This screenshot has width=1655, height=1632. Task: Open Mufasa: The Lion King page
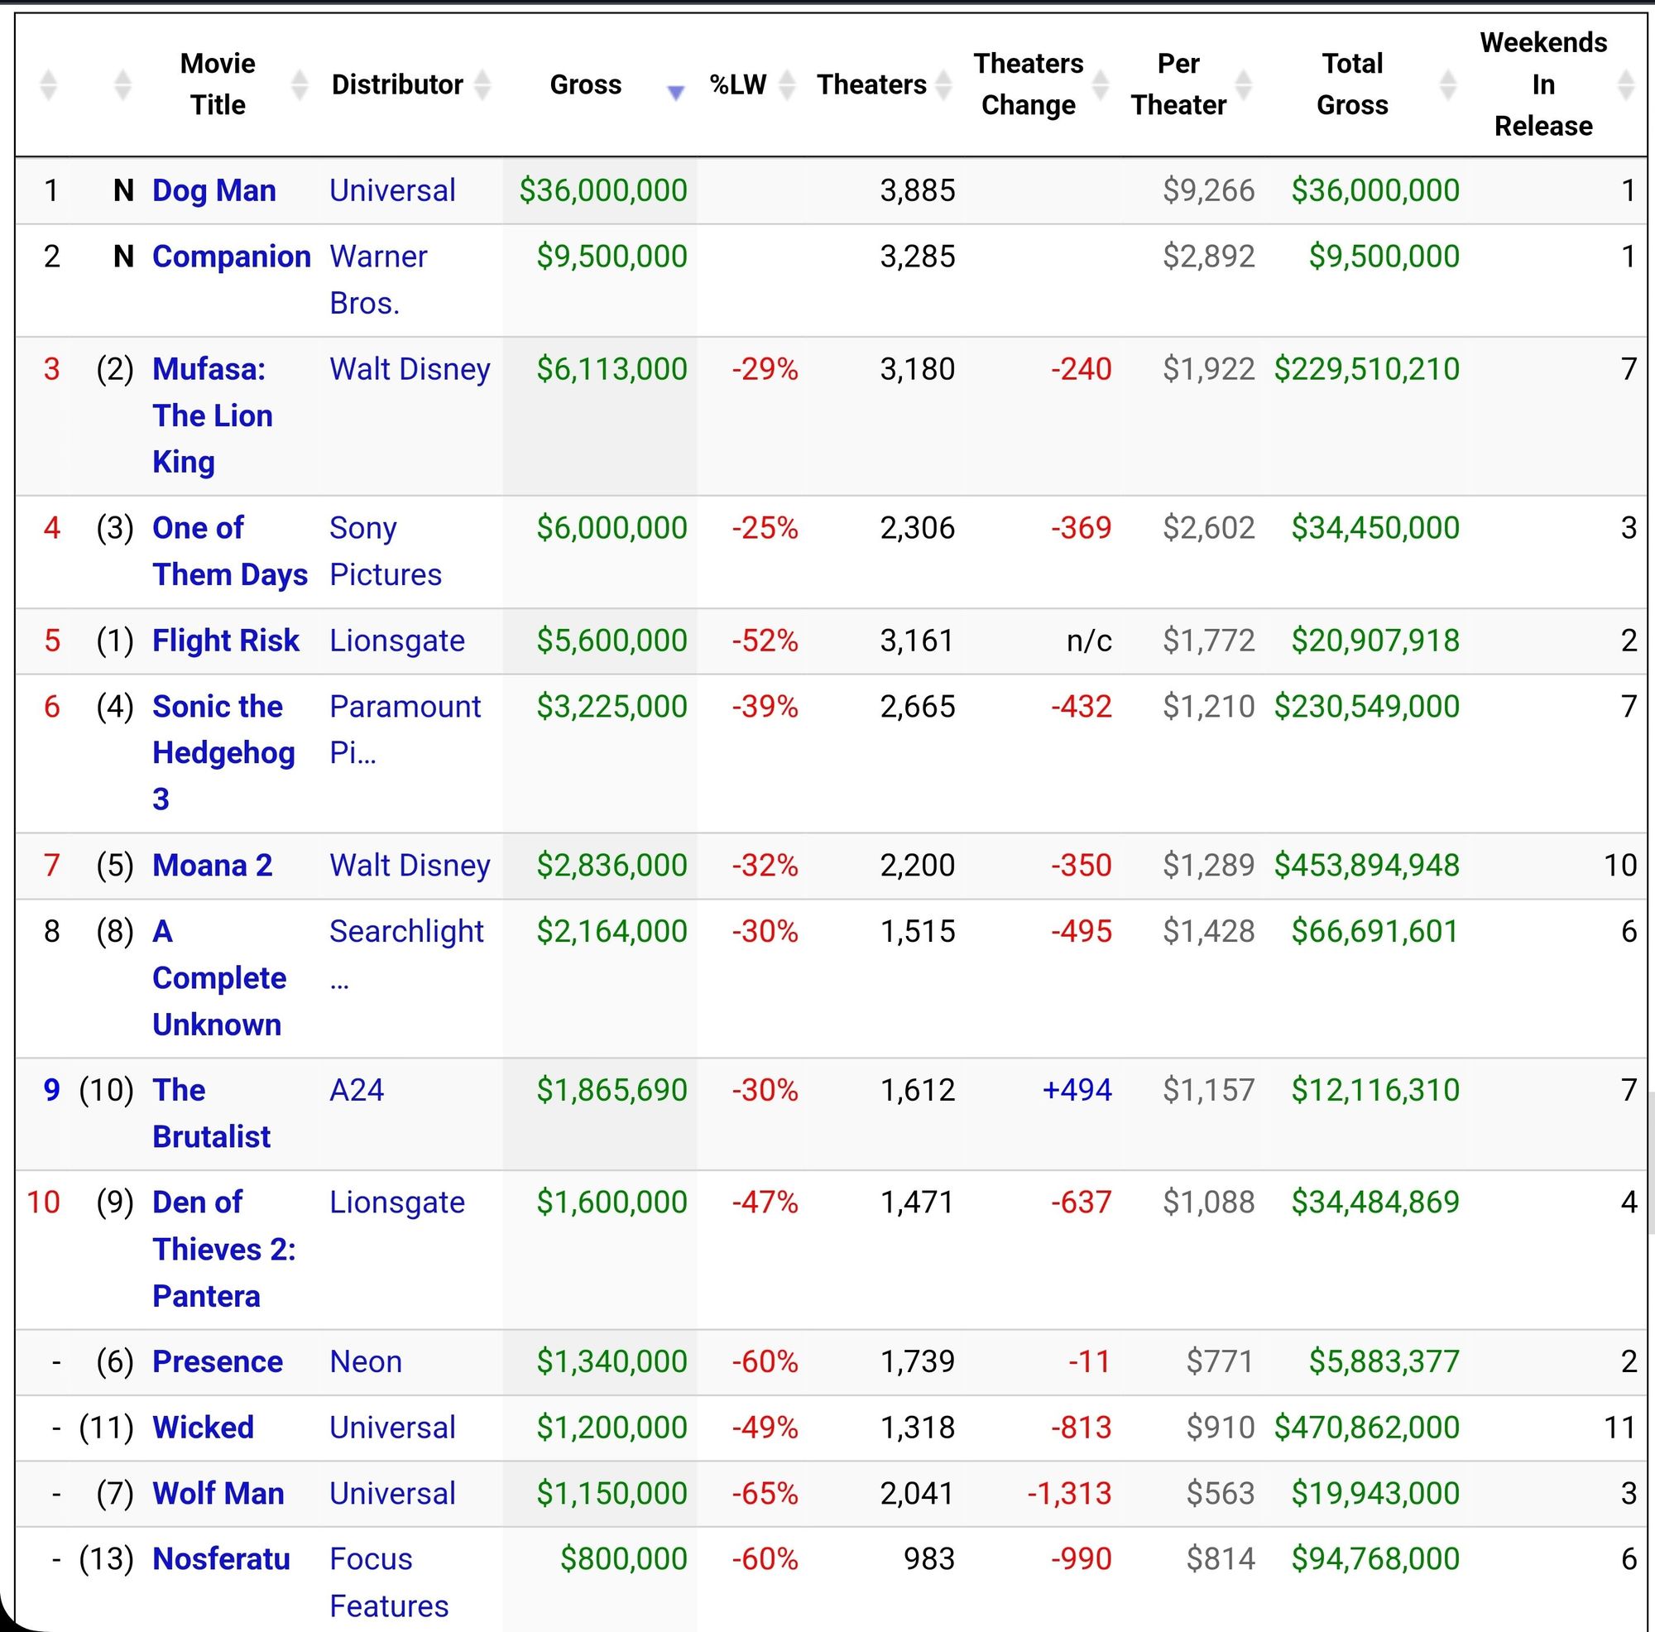click(x=212, y=415)
